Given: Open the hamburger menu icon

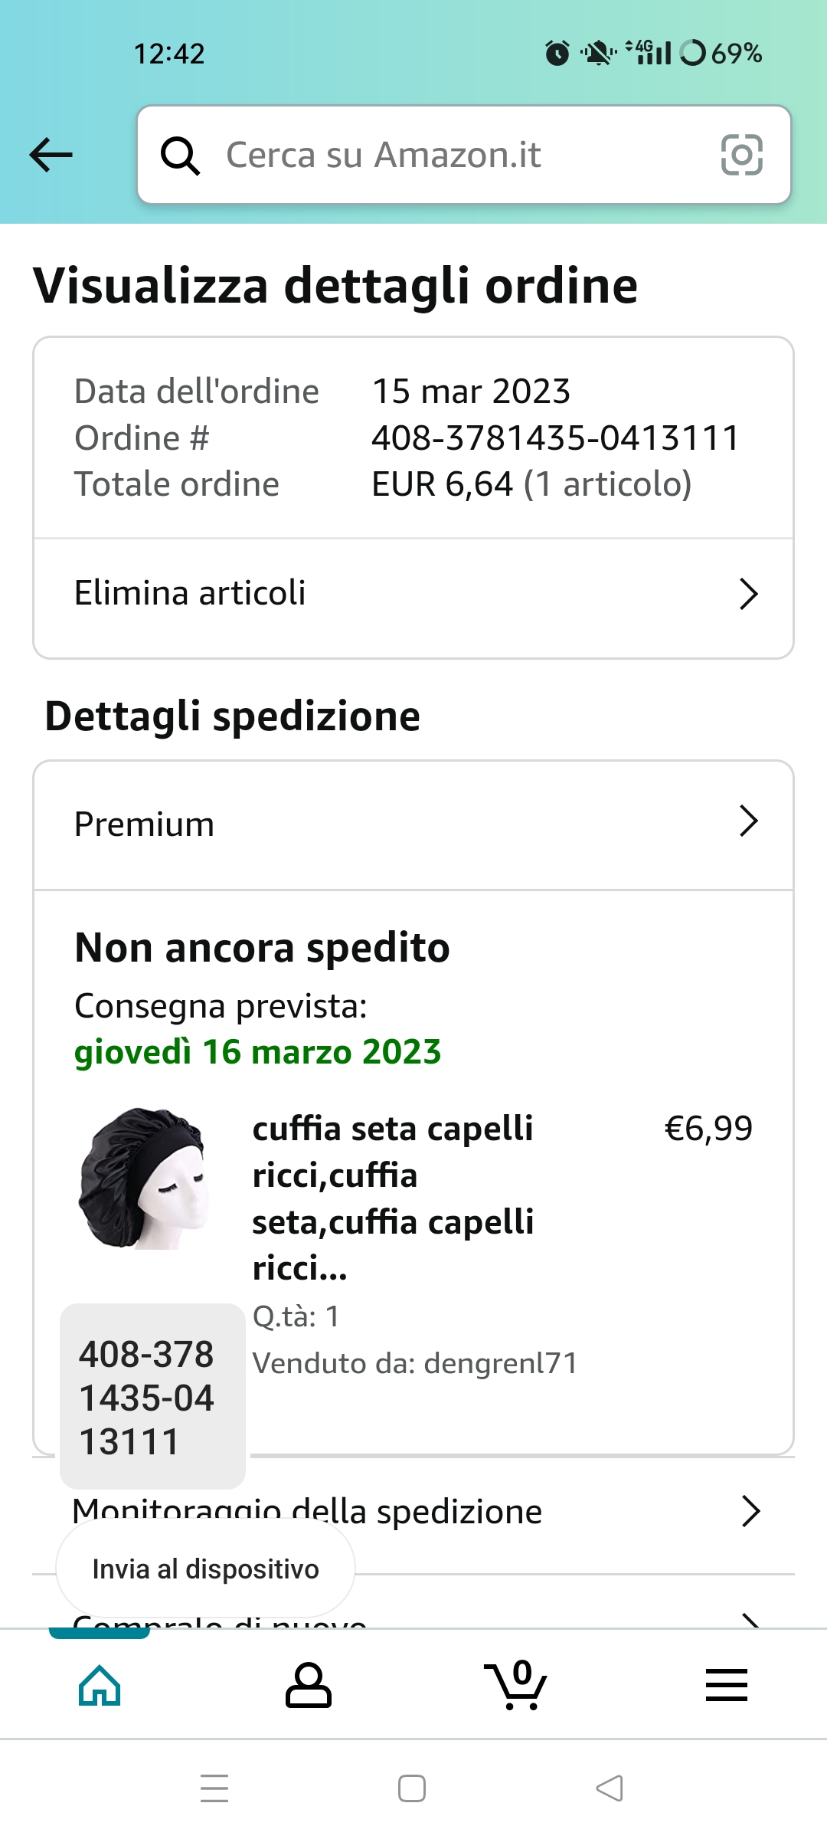Looking at the screenshot, I should pyautogui.click(x=726, y=1686).
